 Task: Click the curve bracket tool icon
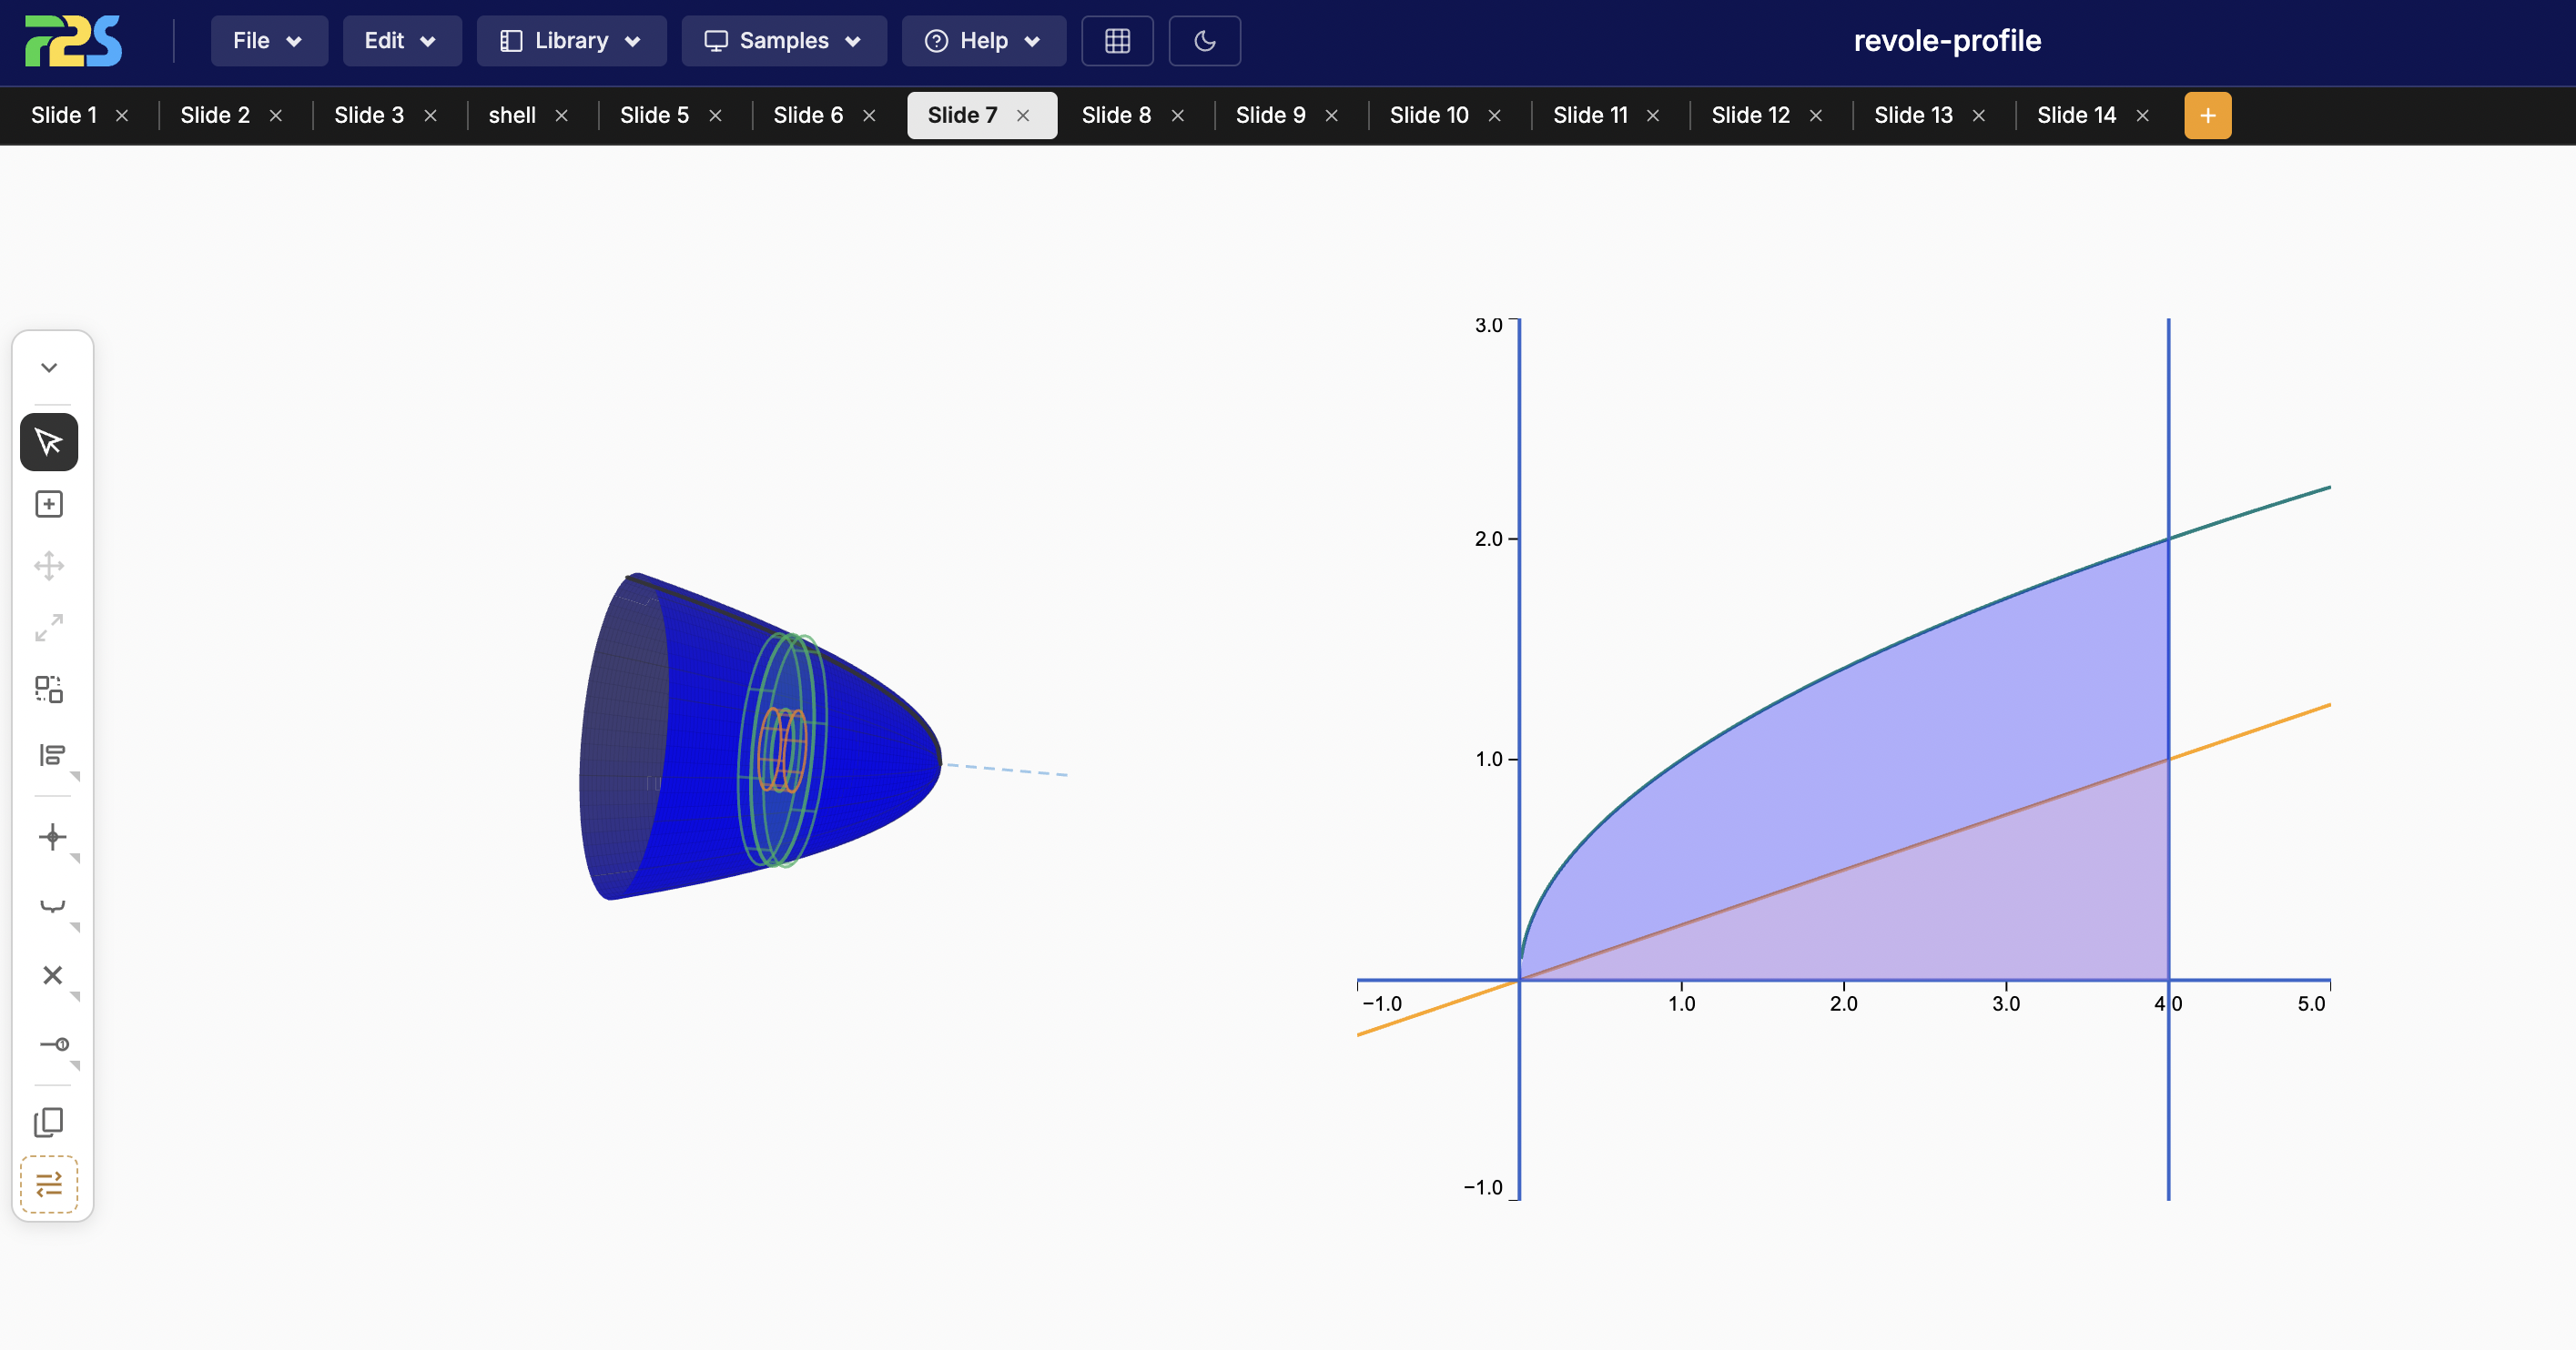(x=52, y=905)
